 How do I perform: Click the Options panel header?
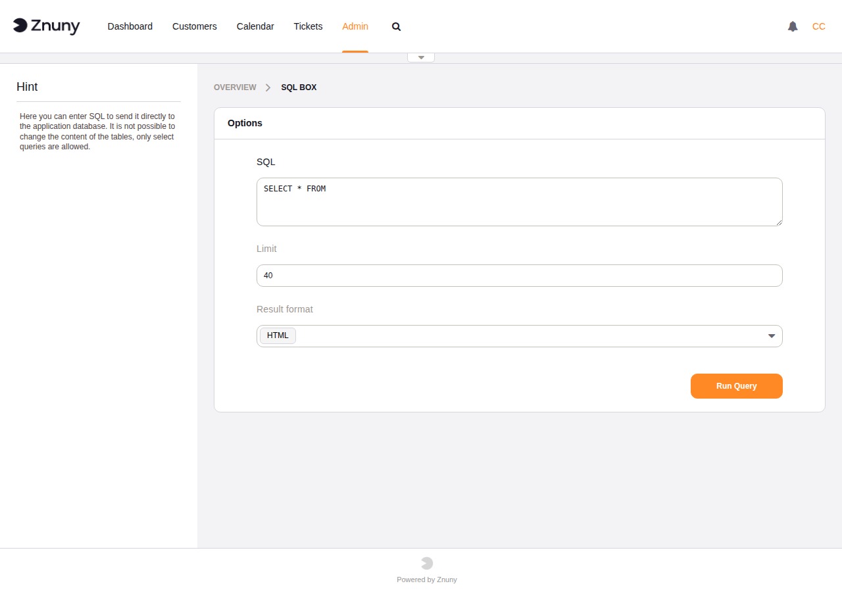[520, 124]
